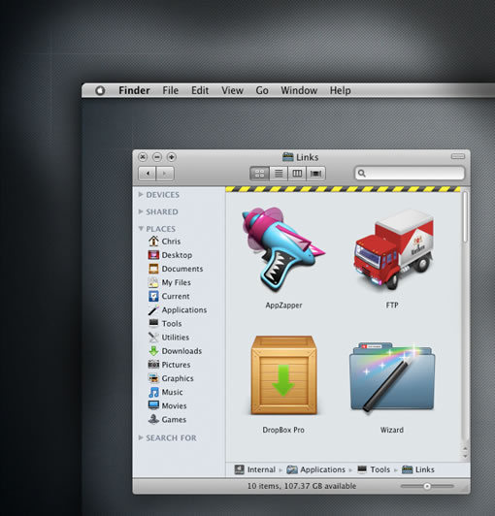Open the File menu

(170, 90)
